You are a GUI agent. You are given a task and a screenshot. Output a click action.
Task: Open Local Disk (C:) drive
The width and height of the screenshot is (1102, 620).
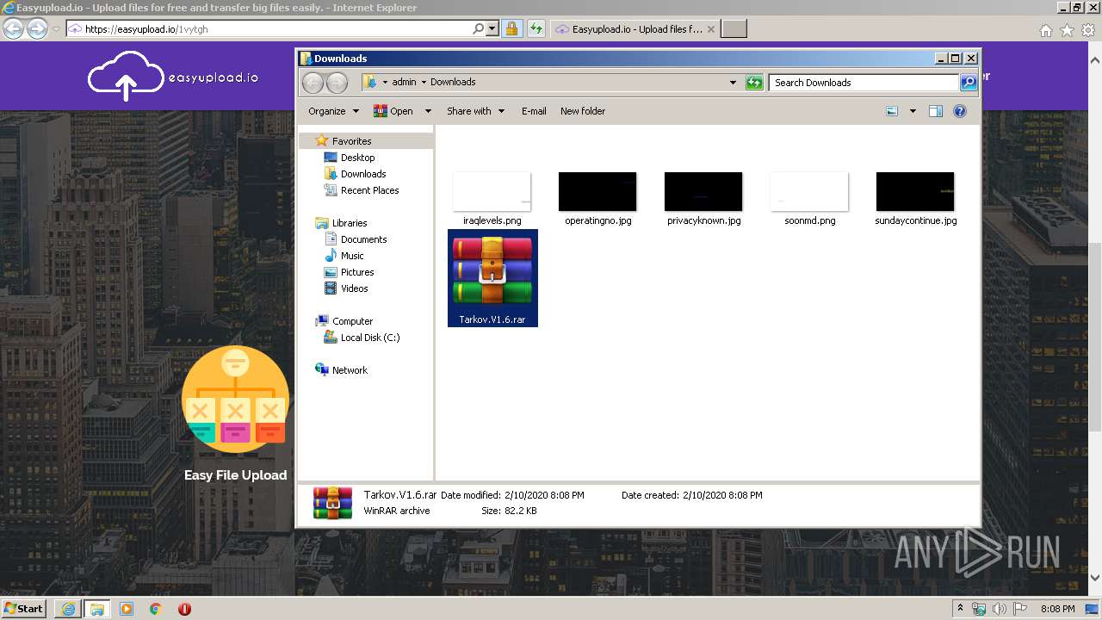tap(362, 338)
